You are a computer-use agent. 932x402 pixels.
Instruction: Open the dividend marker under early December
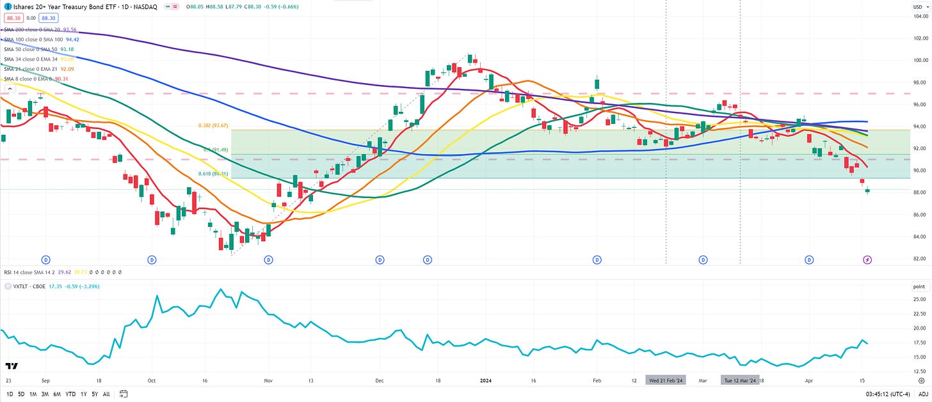click(380, 259)
